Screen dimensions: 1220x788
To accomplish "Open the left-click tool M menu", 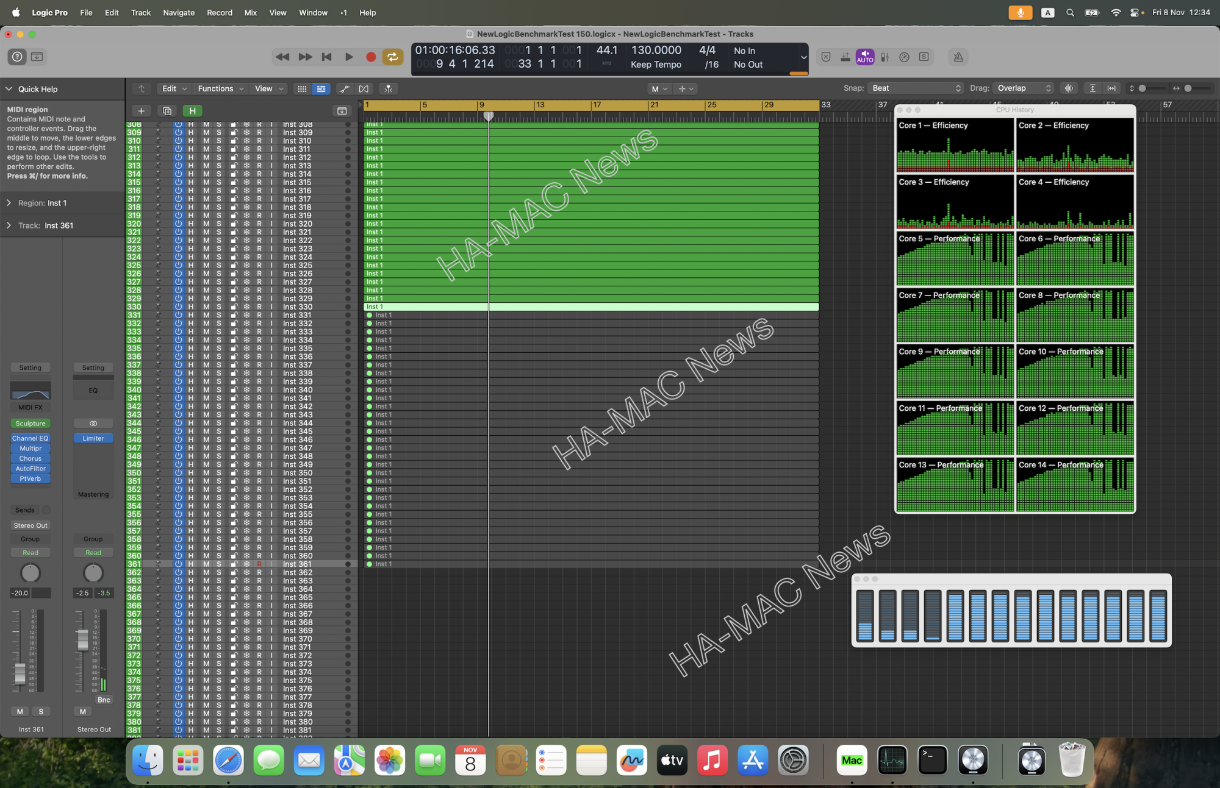I will 659,88.
